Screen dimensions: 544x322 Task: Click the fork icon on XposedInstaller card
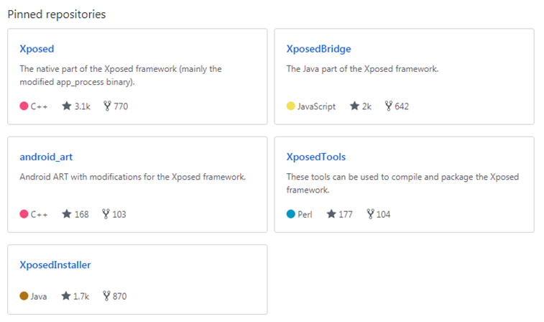(x=107, y=295)
